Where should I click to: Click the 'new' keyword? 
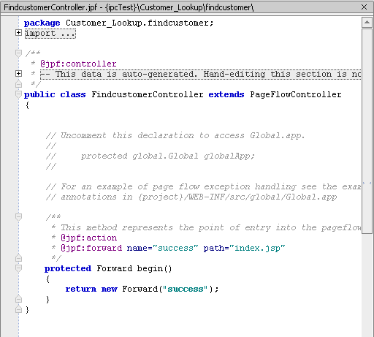(110, 289)
